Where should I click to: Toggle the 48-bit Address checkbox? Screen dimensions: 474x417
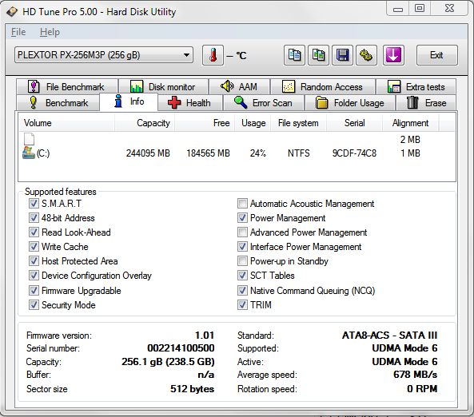[34, 218]
